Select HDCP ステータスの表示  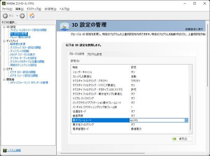[22, 54]
